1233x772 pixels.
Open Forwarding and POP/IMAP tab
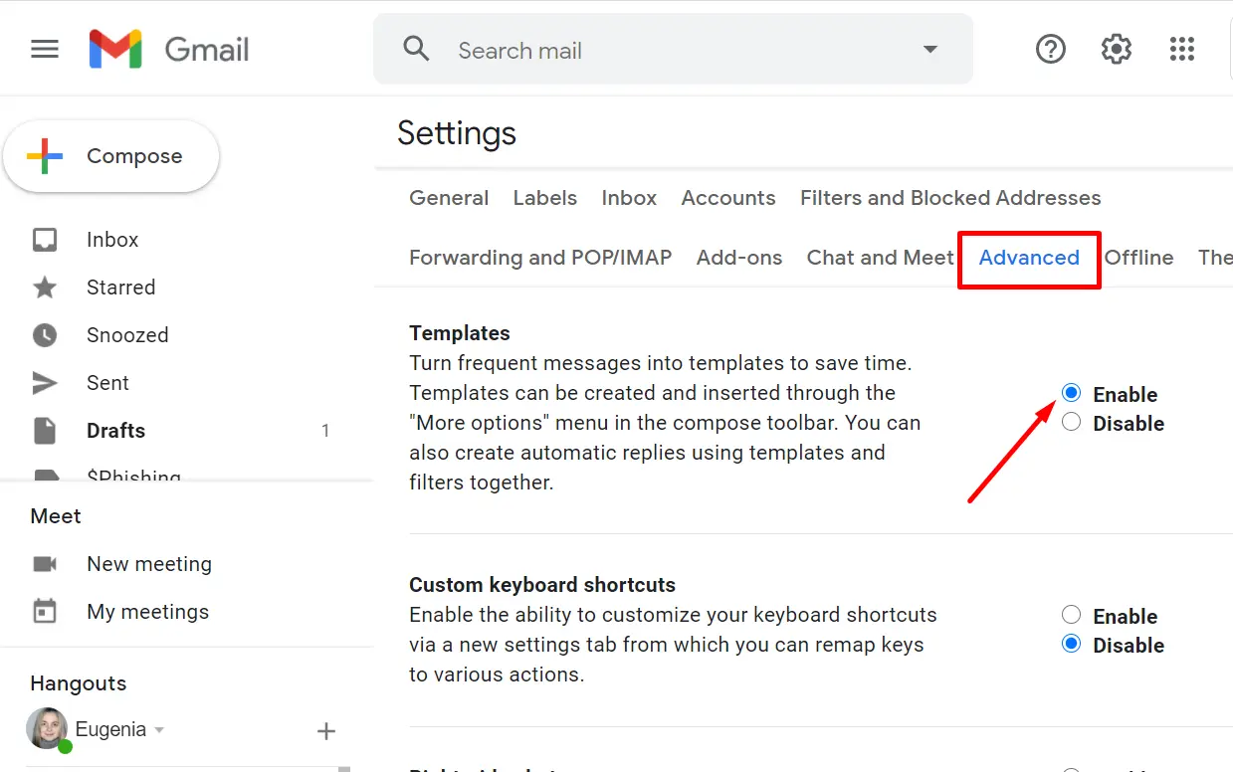(540, 258)
